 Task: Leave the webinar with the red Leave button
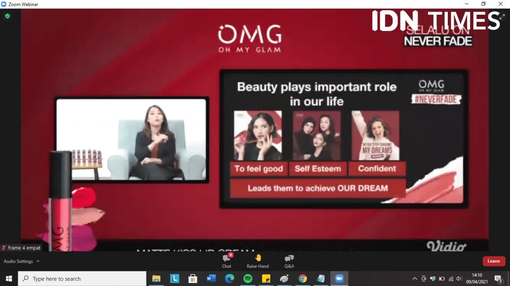493,261
